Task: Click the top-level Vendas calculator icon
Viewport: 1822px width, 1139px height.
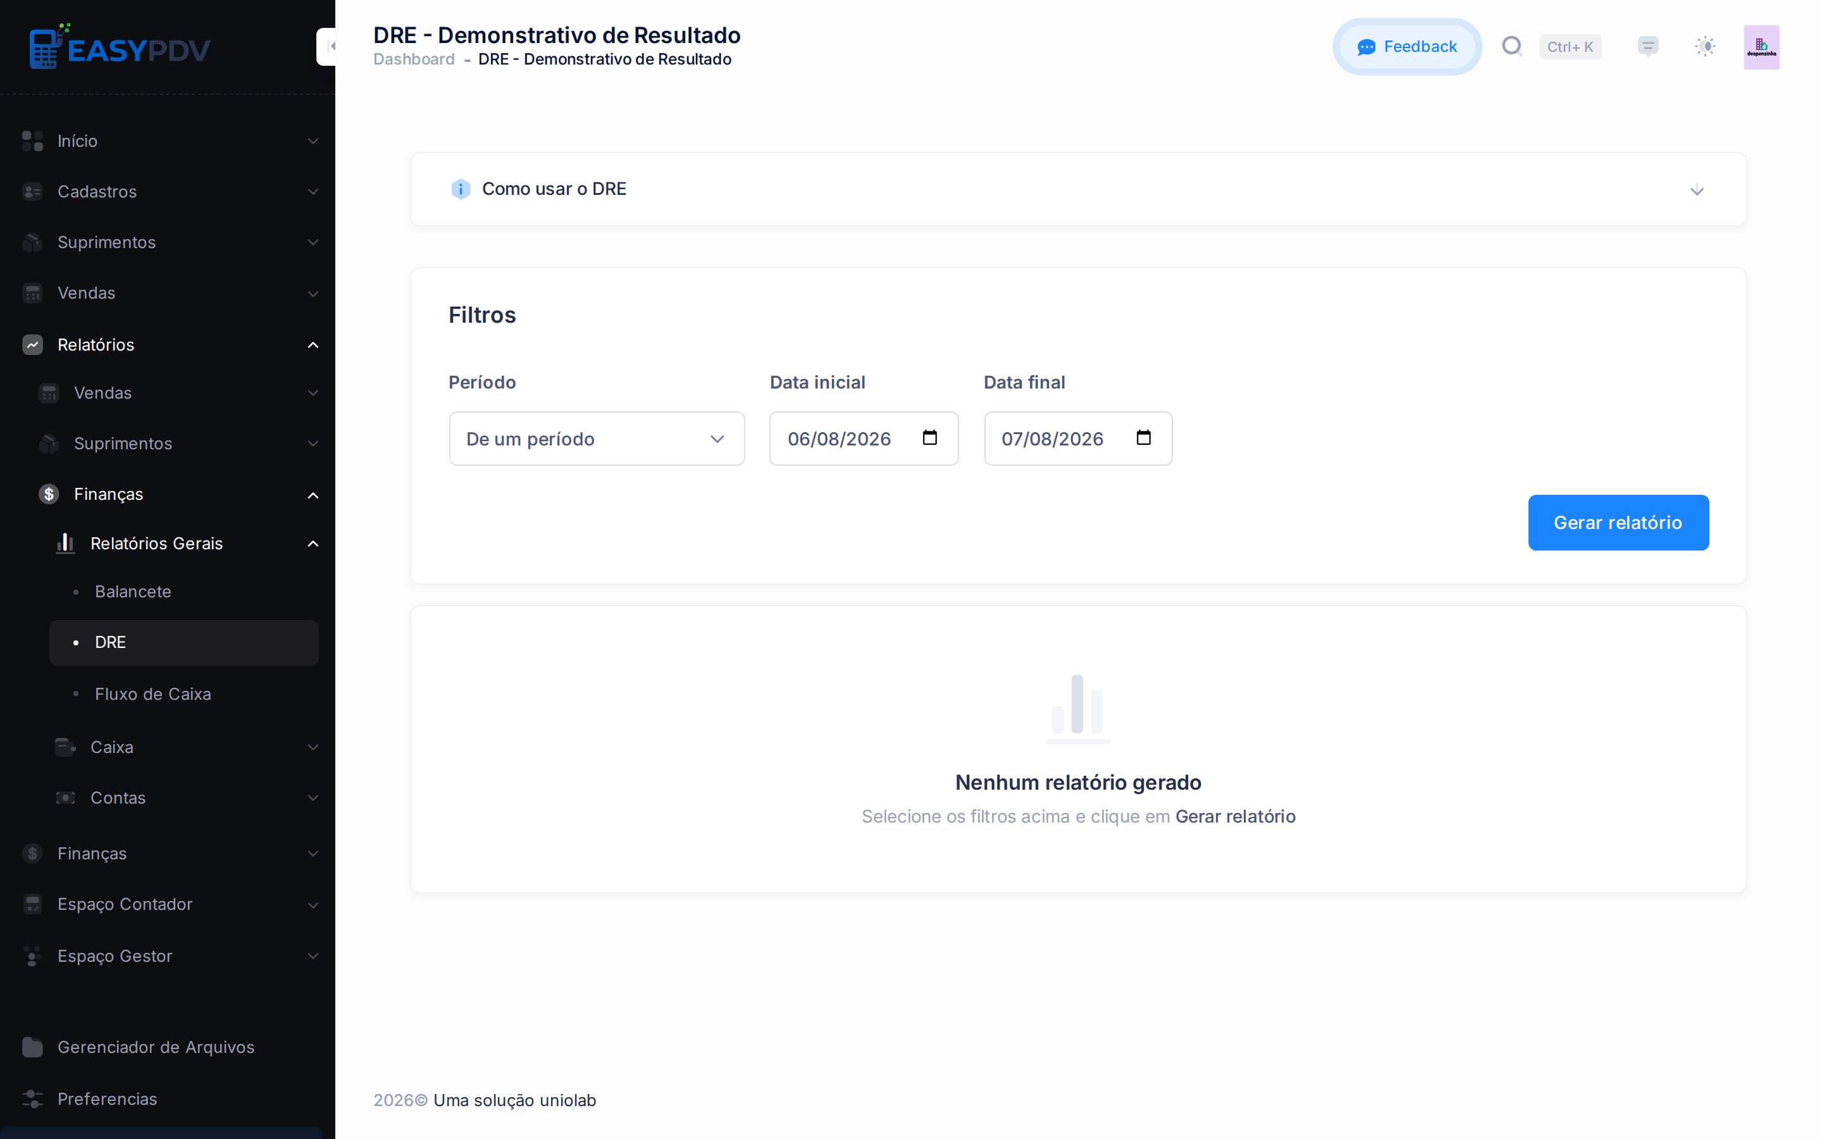Action: click(x=32, y=293)
